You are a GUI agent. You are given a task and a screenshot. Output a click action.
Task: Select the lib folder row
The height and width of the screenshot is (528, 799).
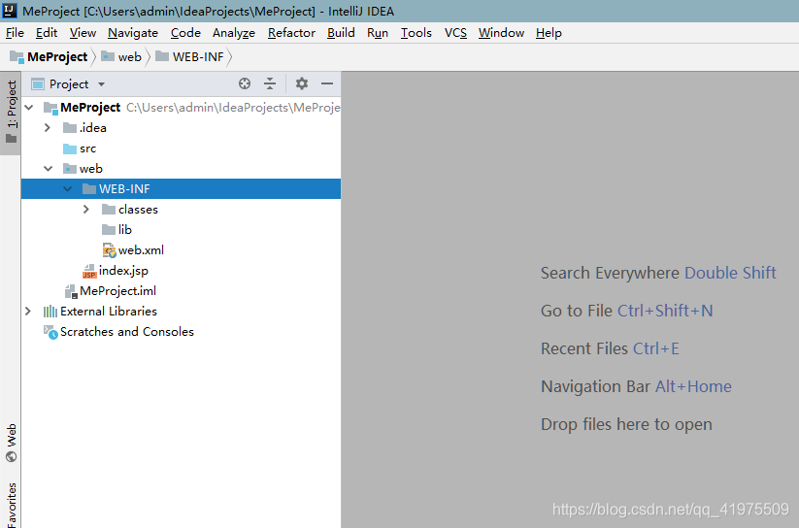[181, 230]
